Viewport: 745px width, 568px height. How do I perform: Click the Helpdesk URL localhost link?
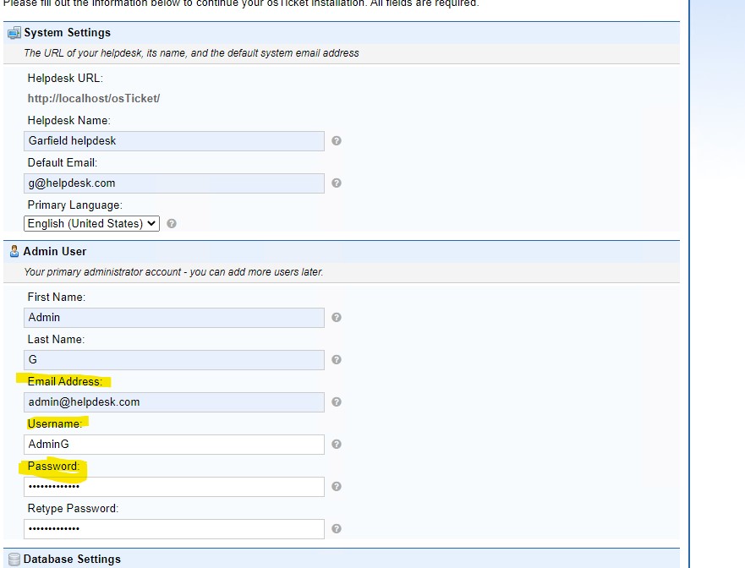[94, 98]
